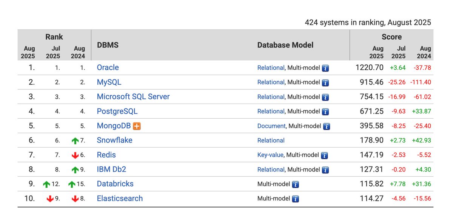Click the Relational model link for MySQL
The height and width of the screenshot is (208, 453).
point(271,82)
